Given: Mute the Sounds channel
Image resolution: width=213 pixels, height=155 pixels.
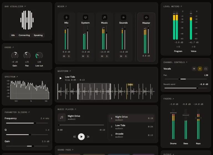Looking at the screenshot, I should click(121, 56).
